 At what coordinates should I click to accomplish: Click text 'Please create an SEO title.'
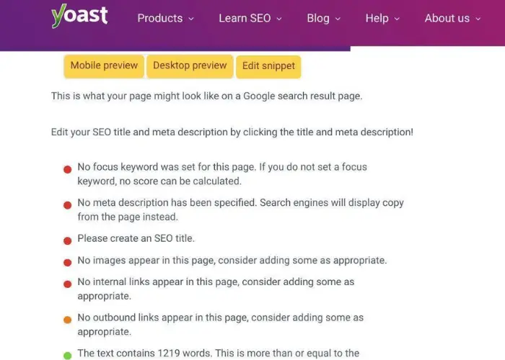[x=136, y=238]
